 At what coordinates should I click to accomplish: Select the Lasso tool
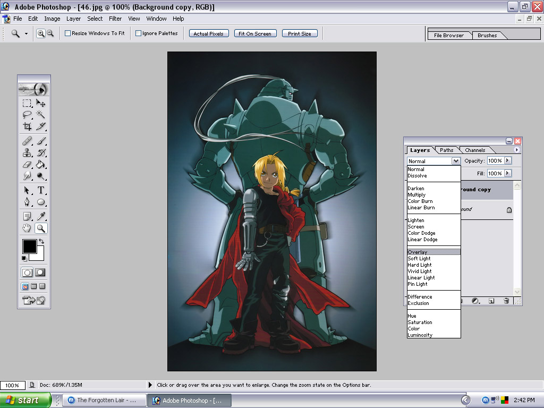coord(27,115)
